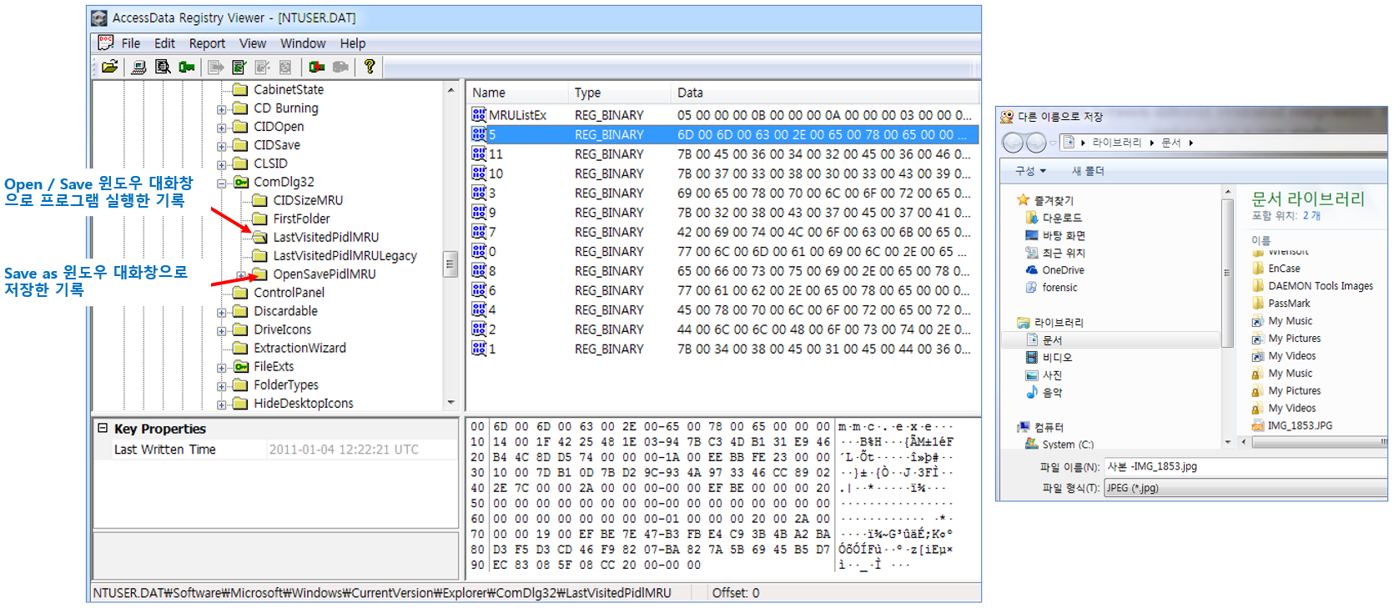Click 문서 in the save dialog library list
Viewport: 1394px width, 608px height.
tap(1052, 340)
